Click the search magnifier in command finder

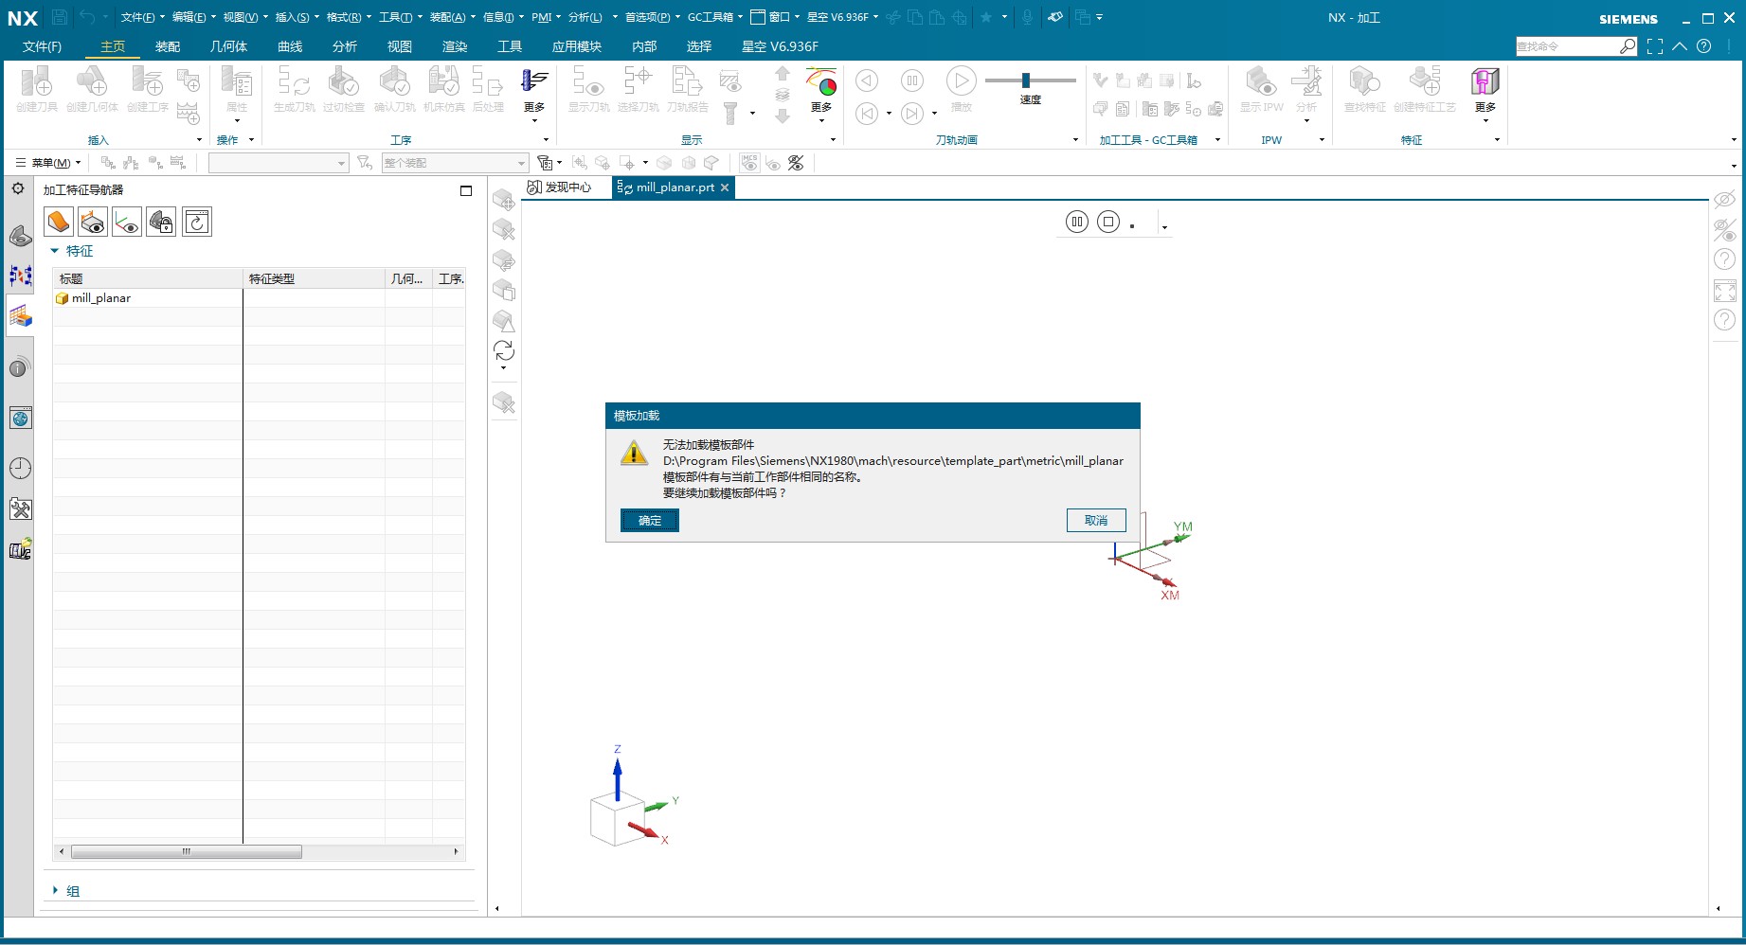tap(1628, 46)
